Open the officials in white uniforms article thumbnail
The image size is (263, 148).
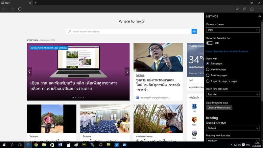tap(105, 119)
